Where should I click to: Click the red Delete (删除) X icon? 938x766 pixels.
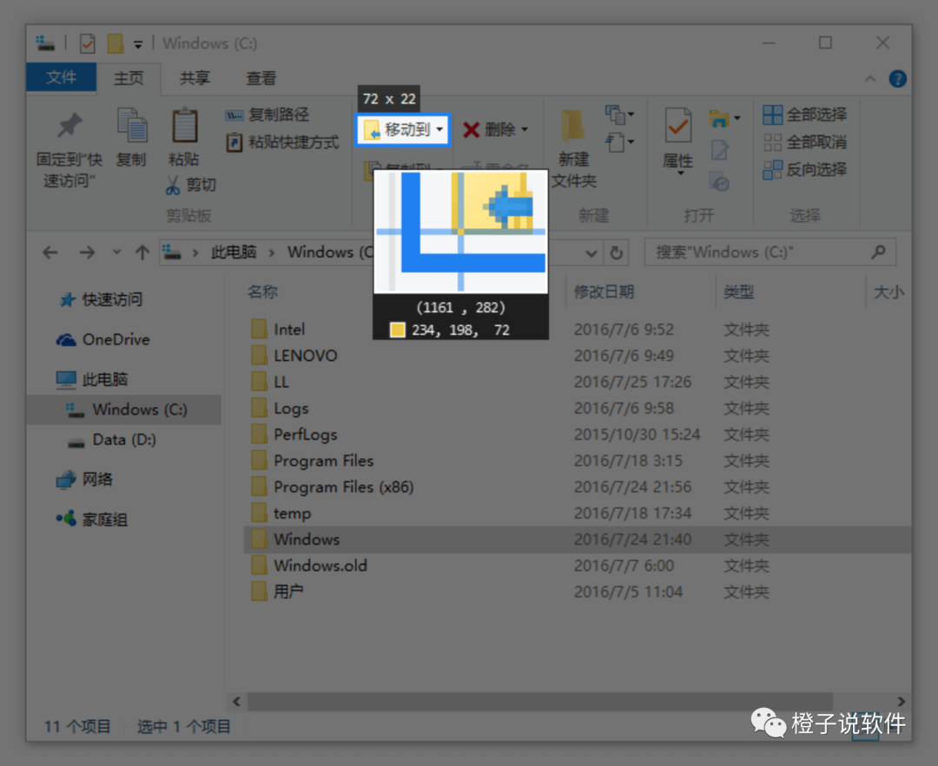pyautogui.click(x=472, y=129)
